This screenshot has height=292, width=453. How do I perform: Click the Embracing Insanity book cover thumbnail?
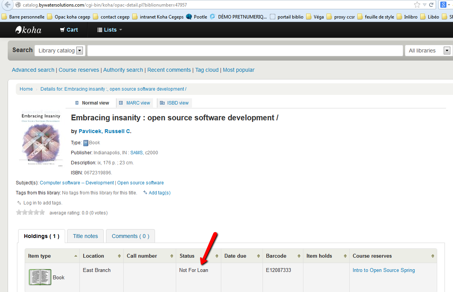41,138
